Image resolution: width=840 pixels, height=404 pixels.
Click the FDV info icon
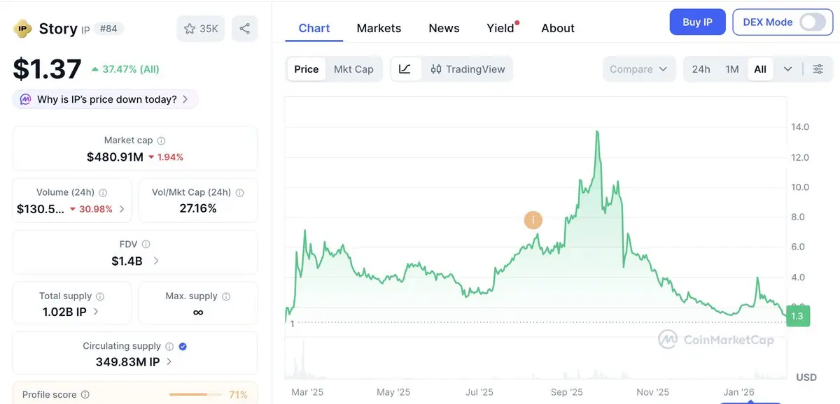click(x=146, y=245)
